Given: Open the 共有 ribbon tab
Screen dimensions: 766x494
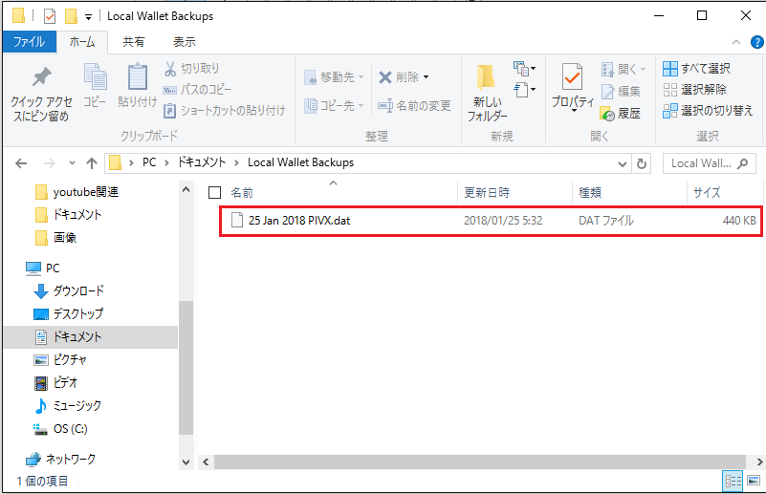Looking at the screenshot, I should pos(134,42).
